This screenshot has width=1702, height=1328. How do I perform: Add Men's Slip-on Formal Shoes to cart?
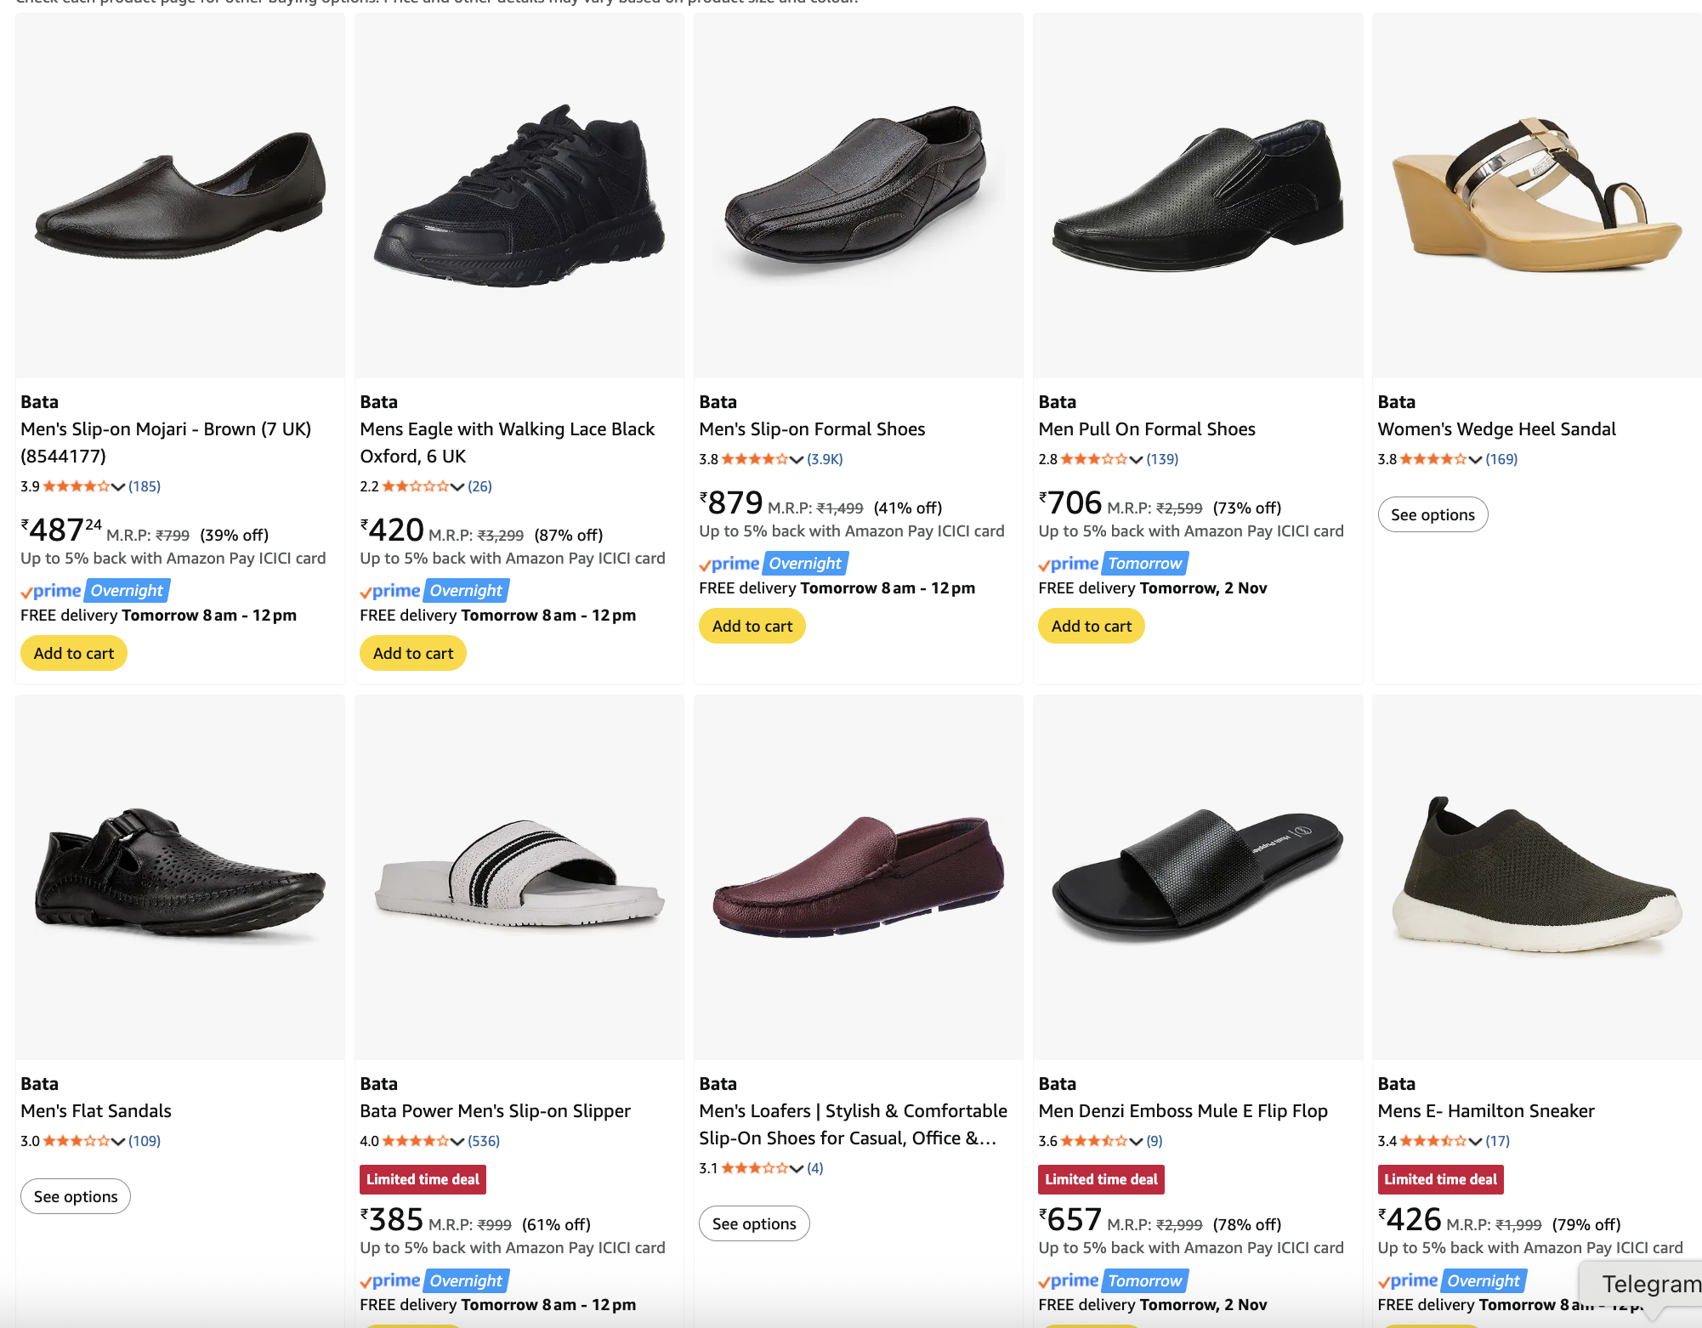(752, 626)
